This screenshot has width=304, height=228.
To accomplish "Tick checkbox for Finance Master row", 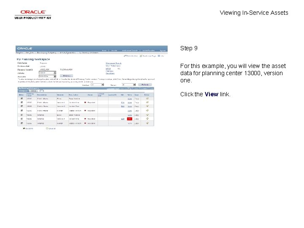I will click(22, 123).
